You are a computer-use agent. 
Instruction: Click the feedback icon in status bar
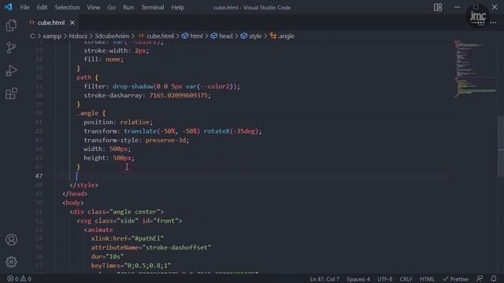point(480,278)
